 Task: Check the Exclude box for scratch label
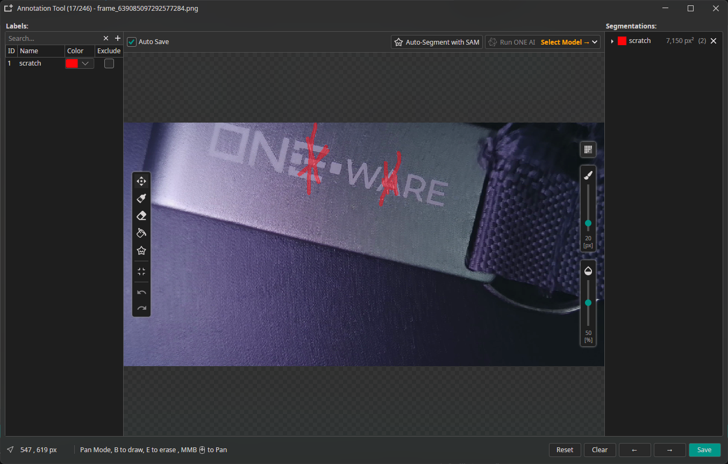coord(109,63)
